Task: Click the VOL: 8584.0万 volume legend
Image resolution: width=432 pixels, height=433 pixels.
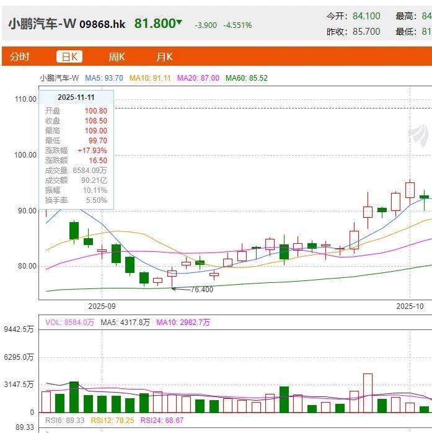Action: coord(69,323)
